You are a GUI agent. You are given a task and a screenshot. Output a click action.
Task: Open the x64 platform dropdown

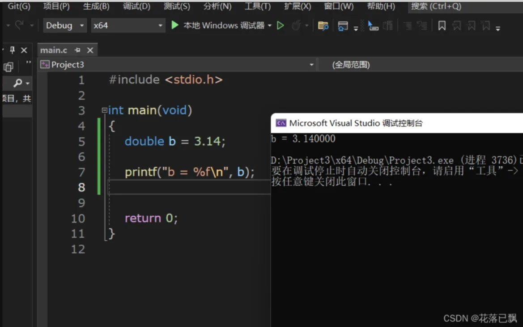tap(128, 25)
